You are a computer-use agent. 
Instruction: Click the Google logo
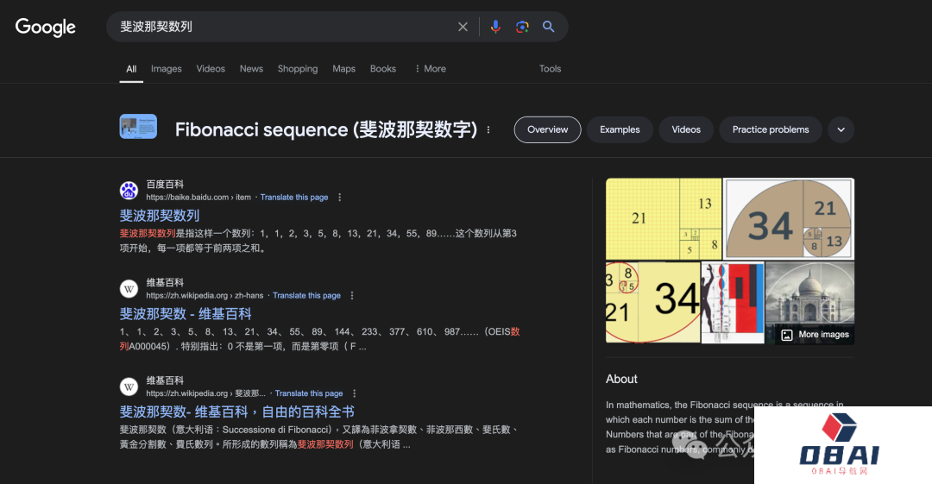coord(46,27)
